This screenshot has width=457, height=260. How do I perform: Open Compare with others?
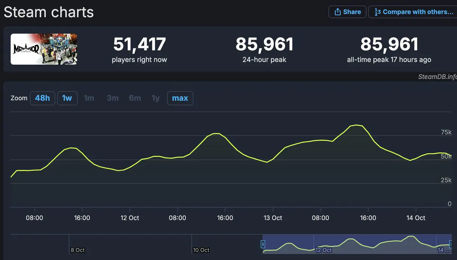click(x=413, y=12)
